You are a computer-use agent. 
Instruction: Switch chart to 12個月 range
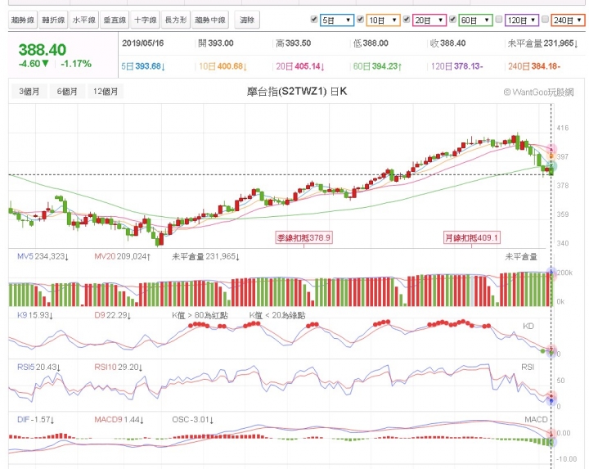(x=106, y=92)
